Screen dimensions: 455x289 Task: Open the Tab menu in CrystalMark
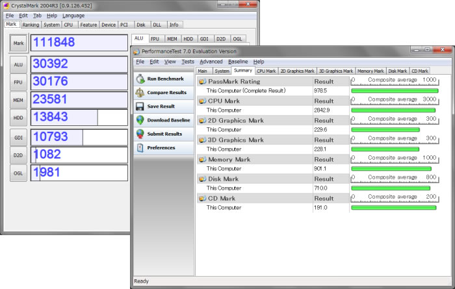coord(37,16)
